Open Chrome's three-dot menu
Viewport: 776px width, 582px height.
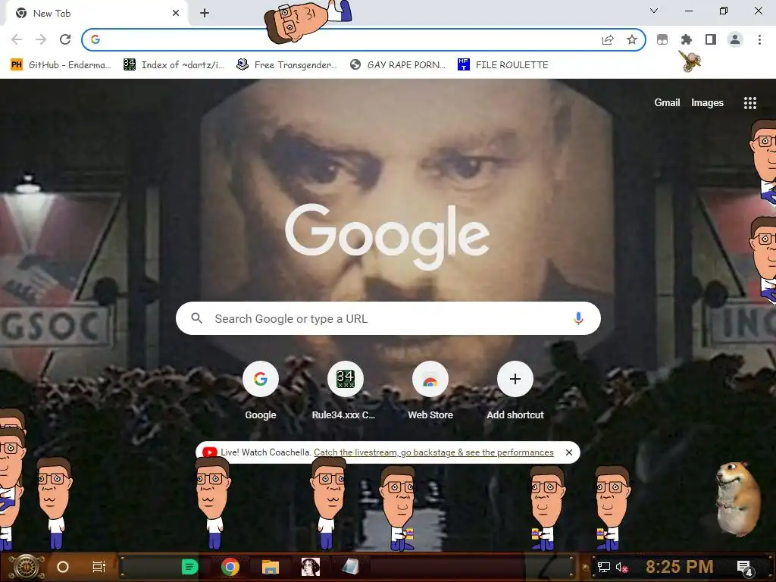coord(759,39)
